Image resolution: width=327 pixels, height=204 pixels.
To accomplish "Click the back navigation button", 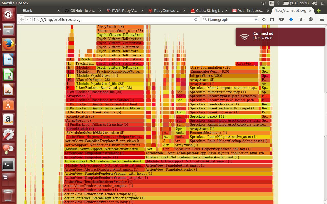I will coord(22,19).
